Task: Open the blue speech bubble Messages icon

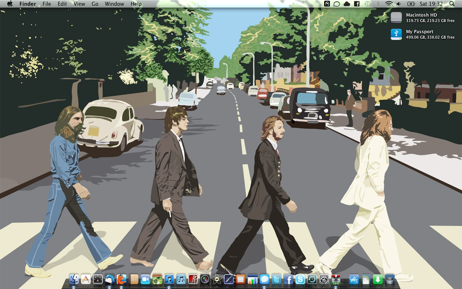Action: click(265, 279)
